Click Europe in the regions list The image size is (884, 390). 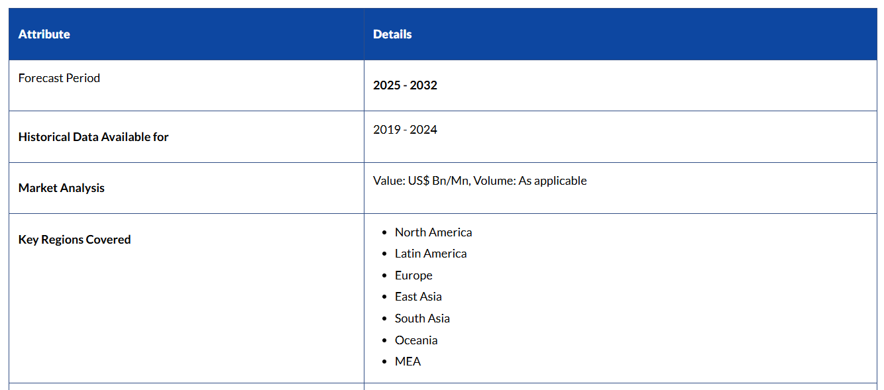click(414, 275)
